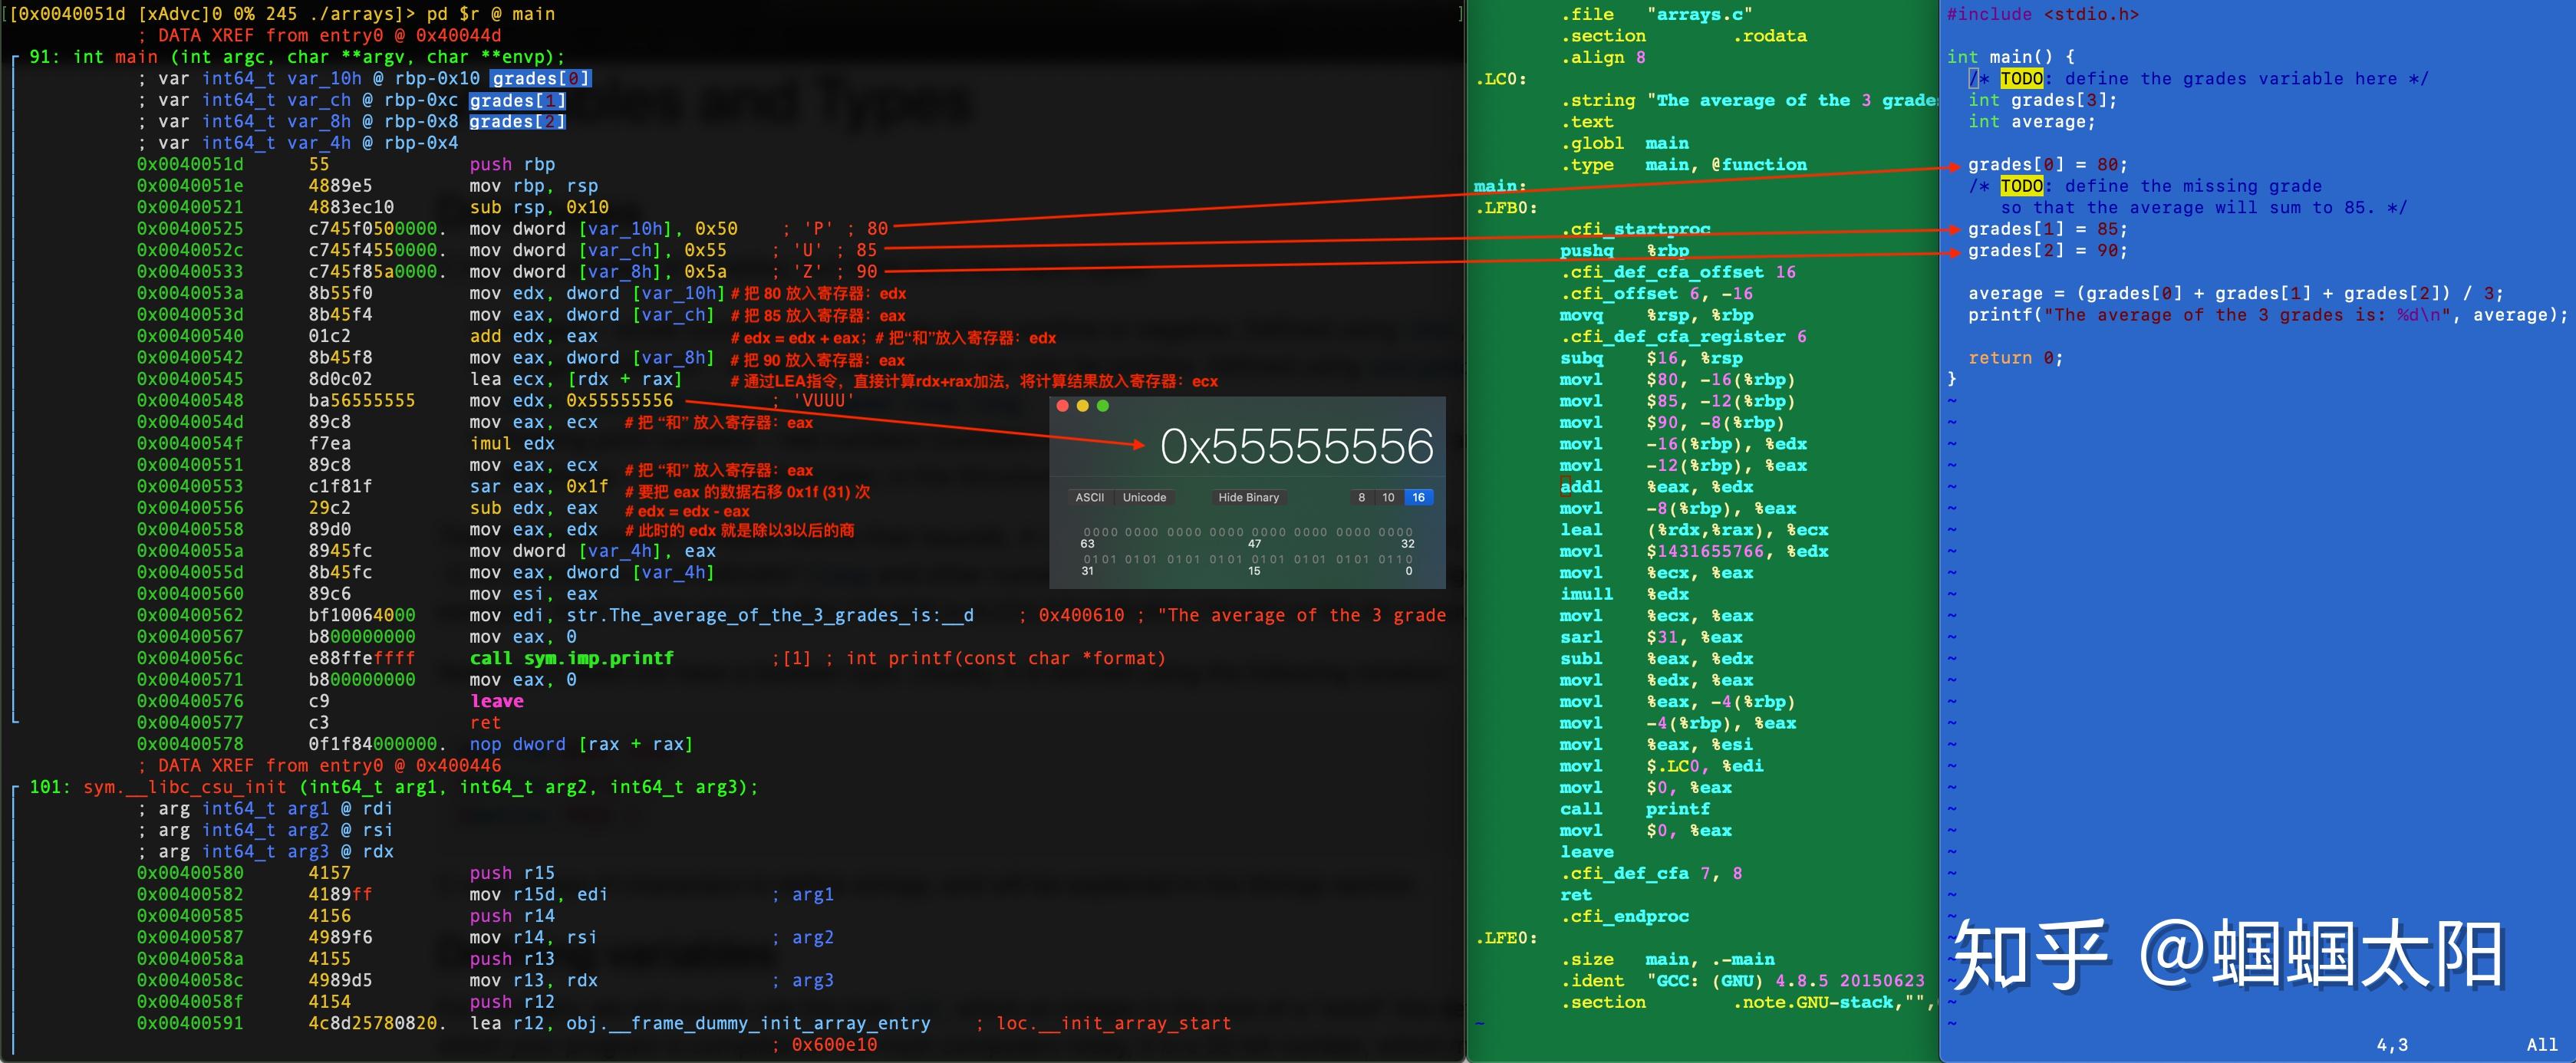Viewport: 2576px width, 1063px height.
Task: Click the magenta leave instruction
Action: [x=497, y=701]
